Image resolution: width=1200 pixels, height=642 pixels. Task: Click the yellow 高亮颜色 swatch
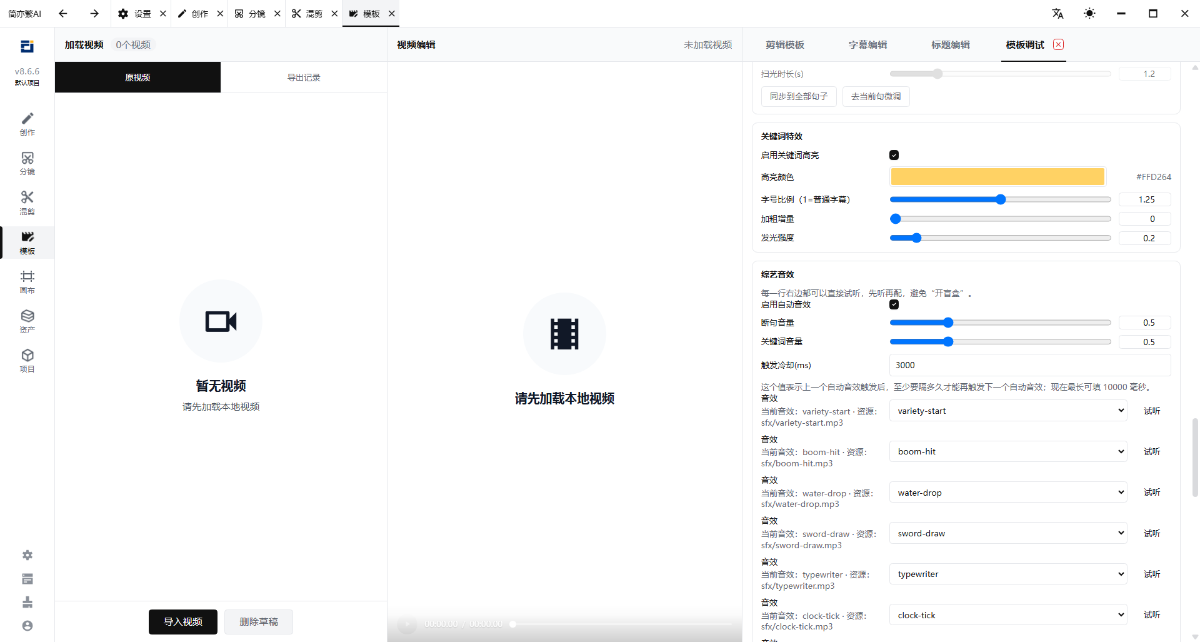point(997,177)
